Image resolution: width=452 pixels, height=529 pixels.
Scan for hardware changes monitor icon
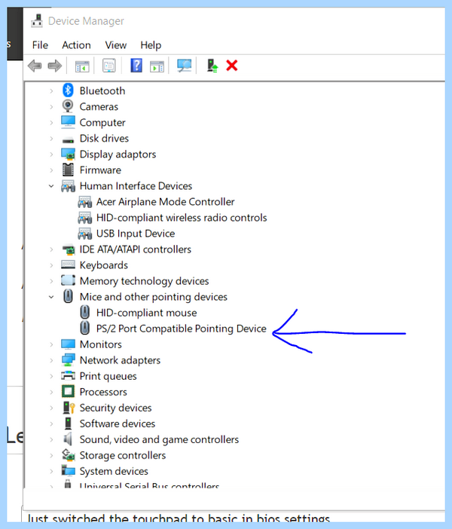click(x=184, y=66)
